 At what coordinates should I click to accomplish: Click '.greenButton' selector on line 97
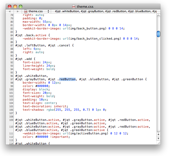(x=132, y=79)
